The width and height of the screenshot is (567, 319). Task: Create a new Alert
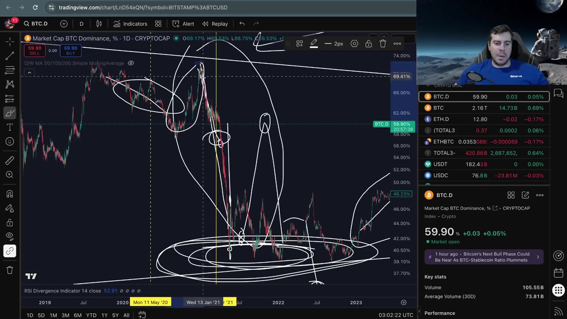183,24
